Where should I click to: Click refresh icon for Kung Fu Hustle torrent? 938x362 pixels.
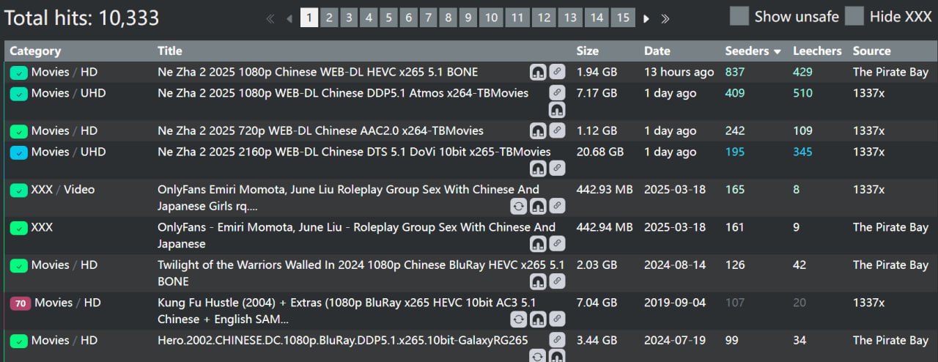[520, 319]
